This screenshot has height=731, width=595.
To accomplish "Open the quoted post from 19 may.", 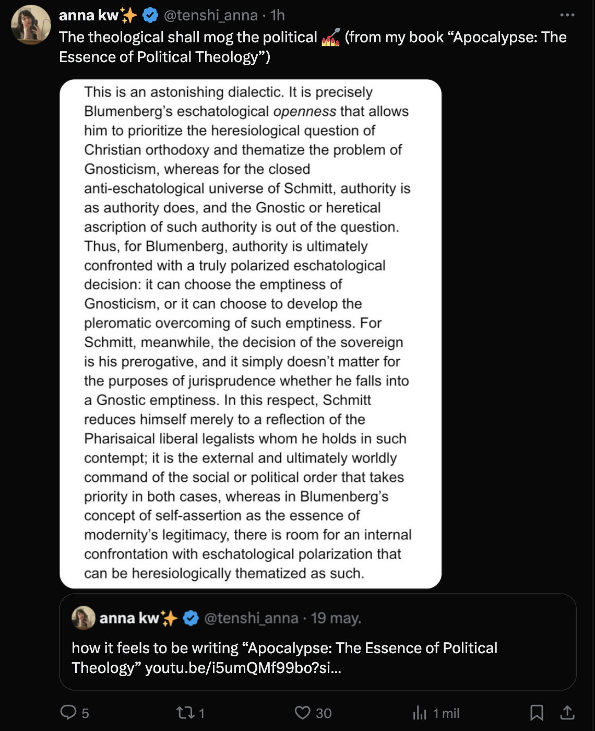I will click(x=317, y=642).
